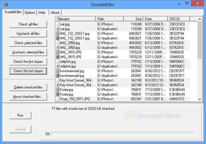Sort list by Path column header

pyautogui.click(x=109, y=19)
